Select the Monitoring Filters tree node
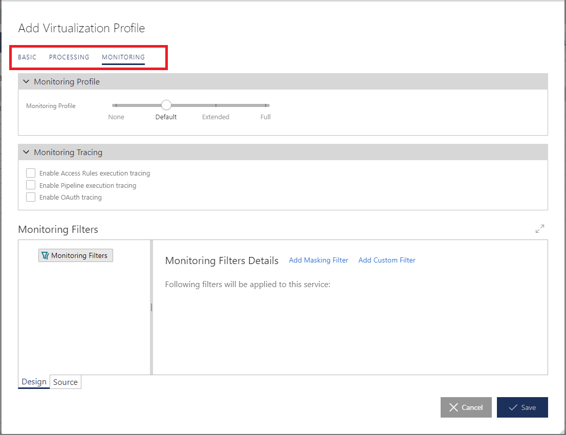Screen dimensions: 566x435 pos(75,255)
